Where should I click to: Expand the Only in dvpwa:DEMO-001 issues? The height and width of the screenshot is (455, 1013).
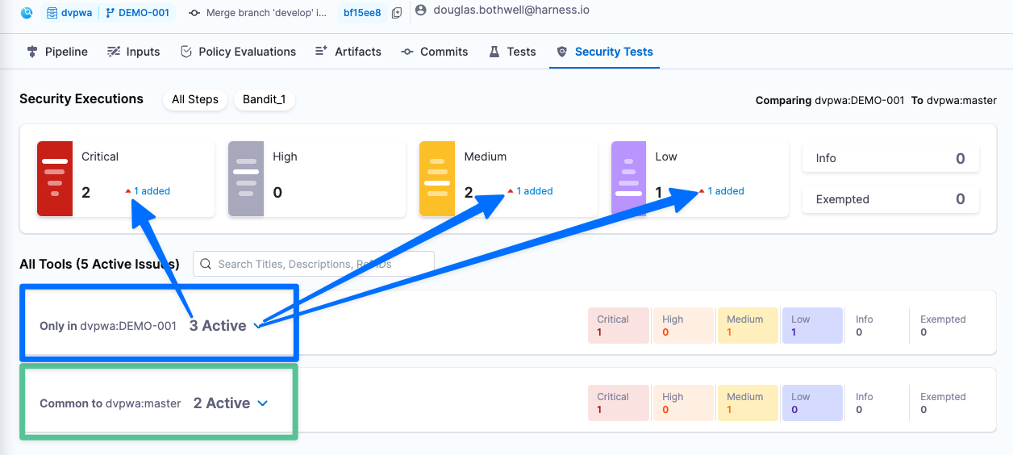point(257,326)
